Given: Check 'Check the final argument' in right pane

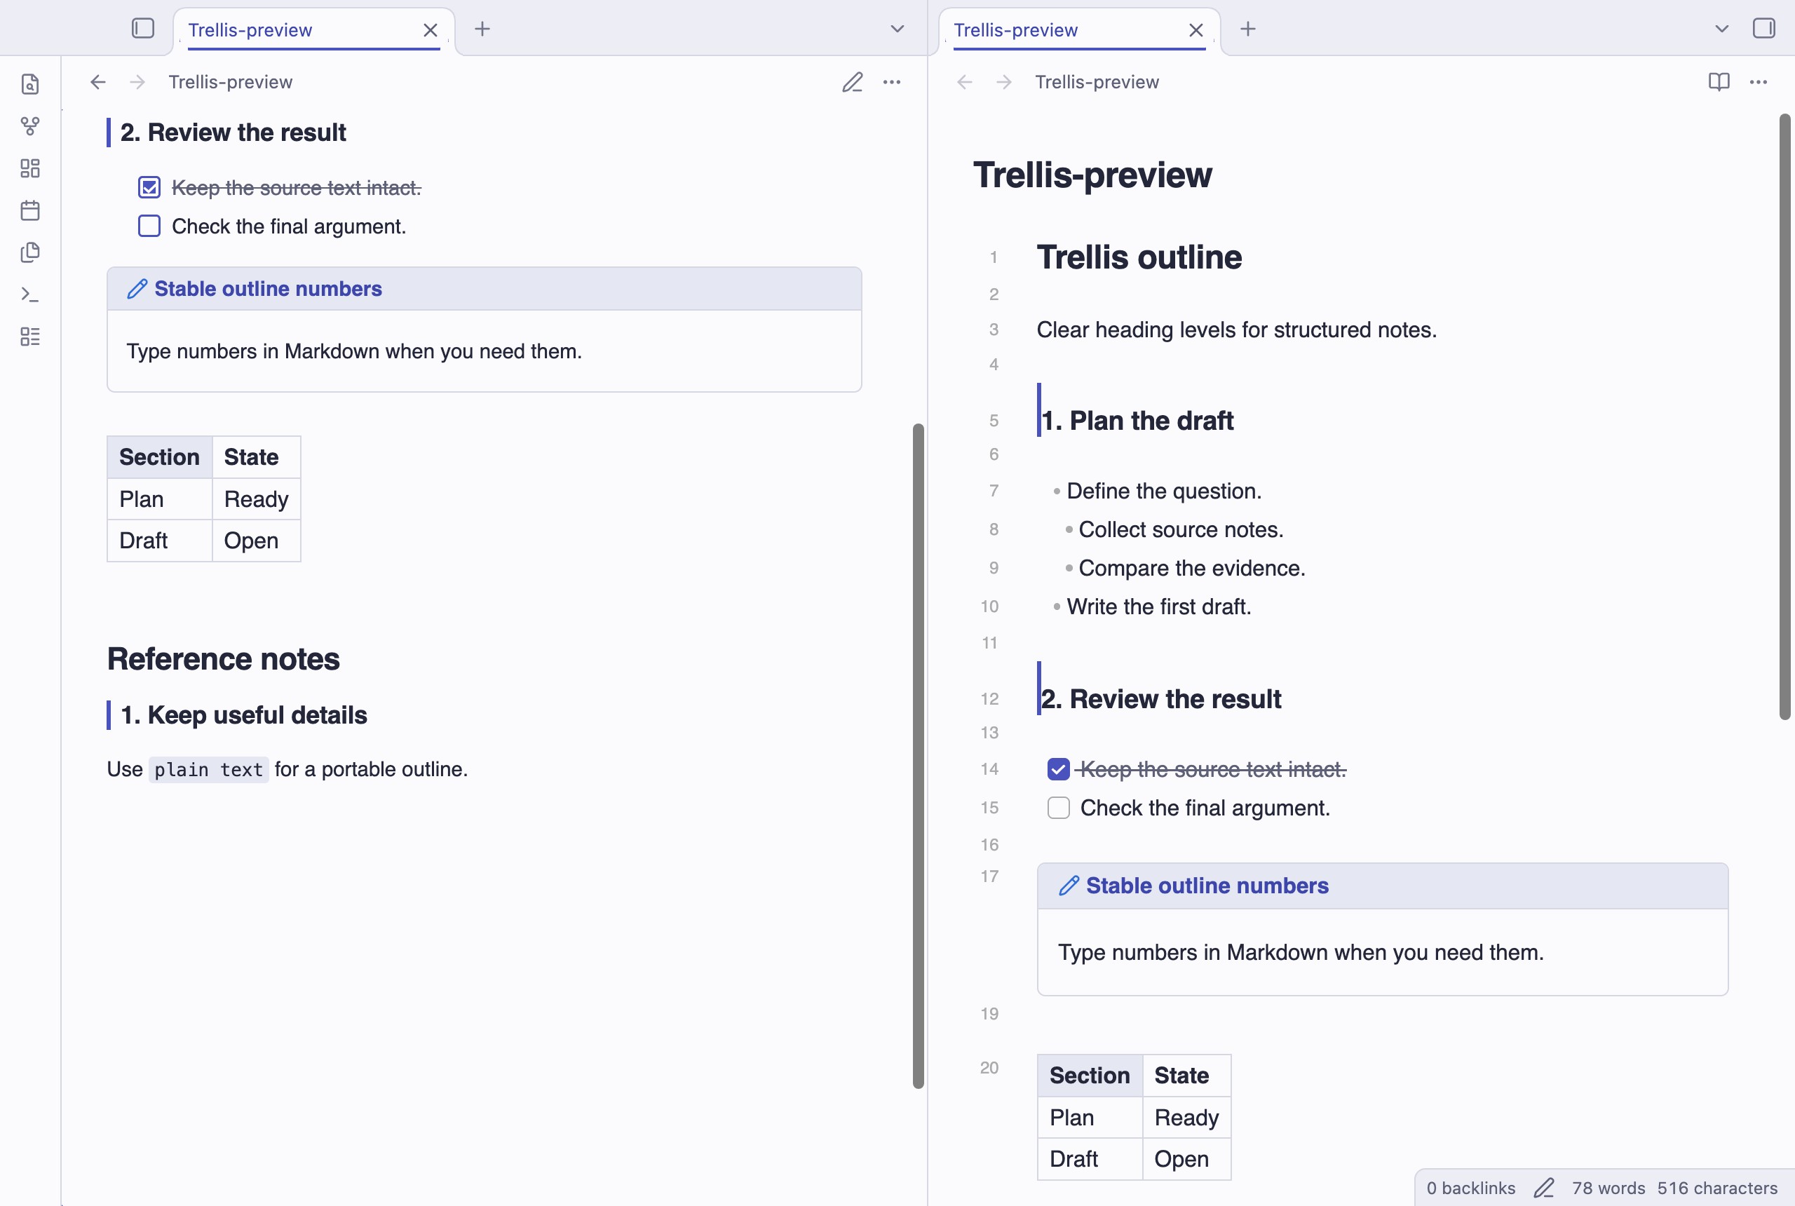Looking at the screenshot, I should 1058,808.
